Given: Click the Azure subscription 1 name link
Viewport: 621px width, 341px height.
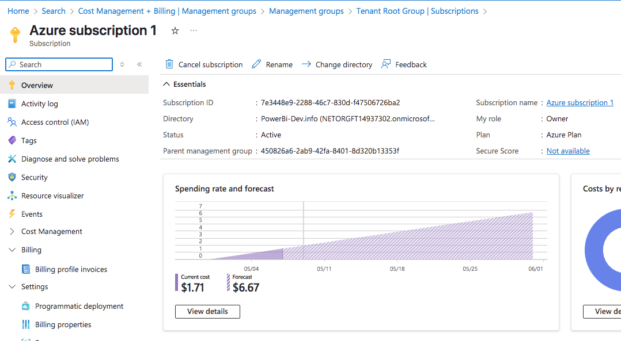Looking at the screenshot, I should click(x=580, y=103).
